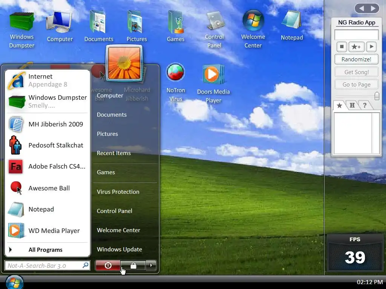Open the Computer desktop icon
This screenshot has width=386, height=289.
coord(60,27)
